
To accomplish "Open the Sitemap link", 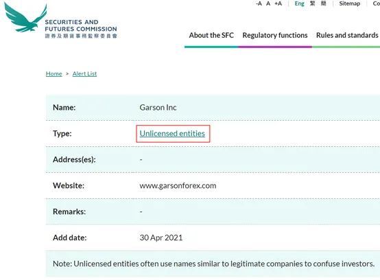I will [349, 3].
